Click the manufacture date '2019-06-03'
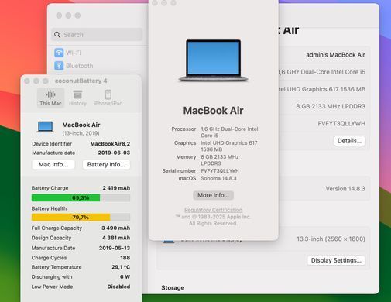Image resolution: width=391 pixels, height=302 pixels. pos(114,153)
